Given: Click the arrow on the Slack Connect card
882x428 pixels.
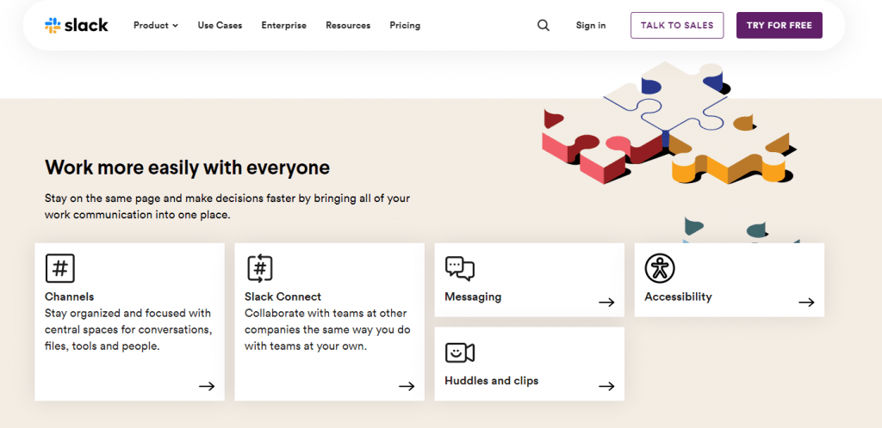Looking at the screenshot, I should click(407, 386).
